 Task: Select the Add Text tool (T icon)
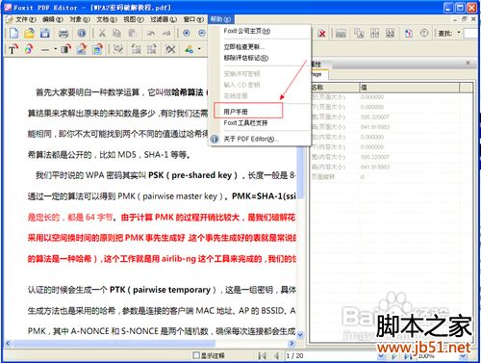13,49
